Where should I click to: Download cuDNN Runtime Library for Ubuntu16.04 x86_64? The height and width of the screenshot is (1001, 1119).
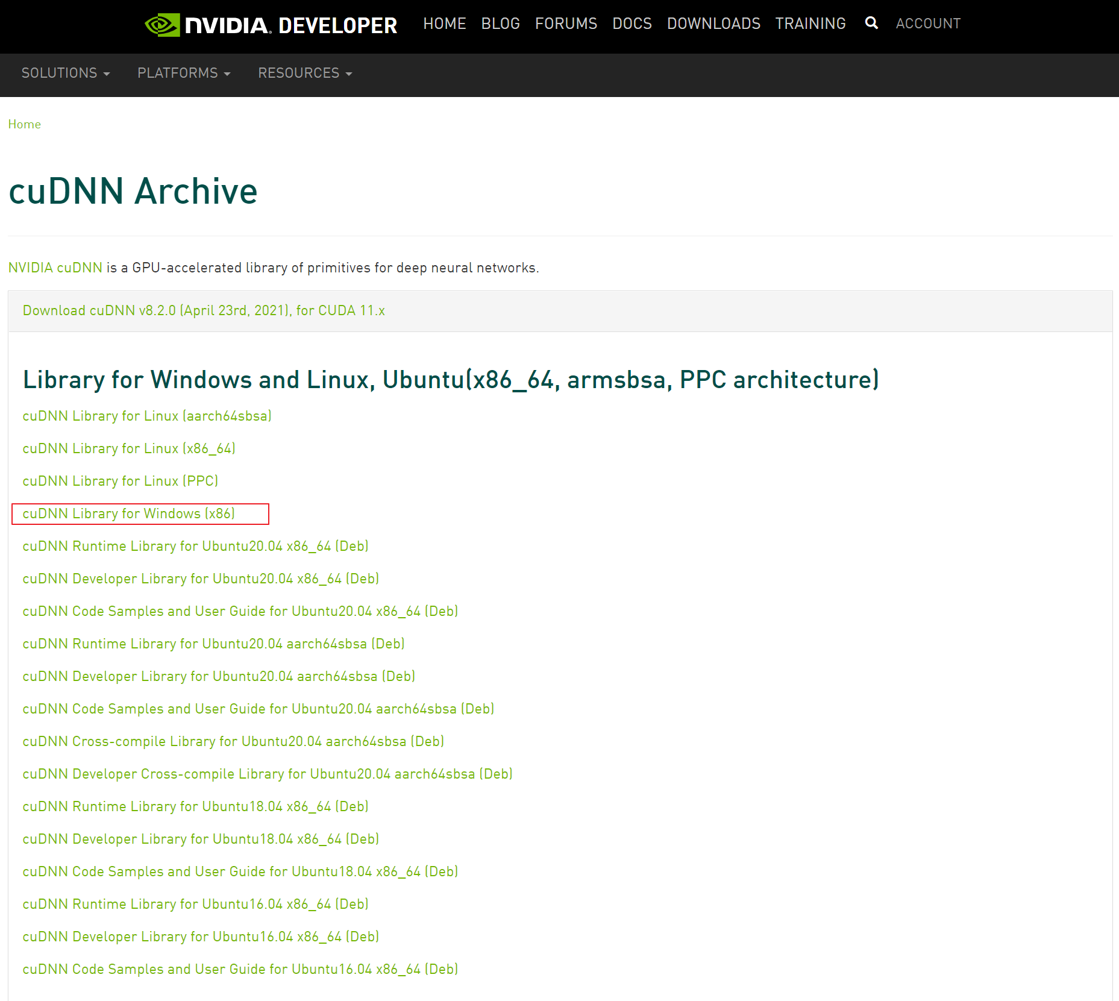[195, 904]
